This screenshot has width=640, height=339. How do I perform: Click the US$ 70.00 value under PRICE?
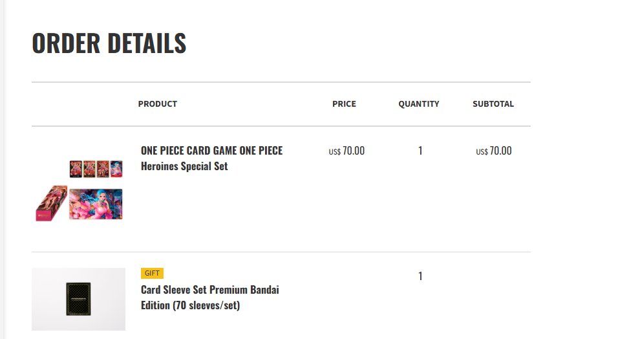(x=347, y=151)
